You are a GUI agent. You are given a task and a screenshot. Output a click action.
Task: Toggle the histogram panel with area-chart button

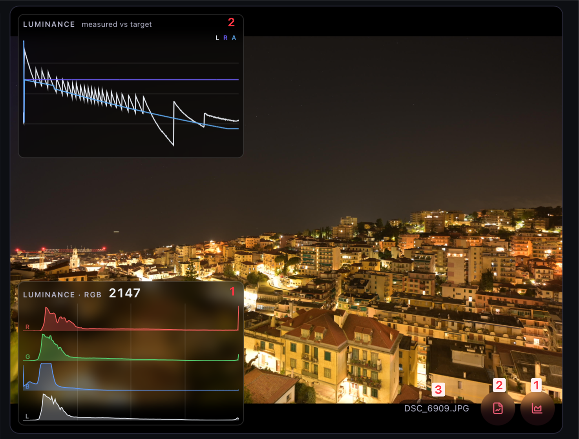pos(537,408)
